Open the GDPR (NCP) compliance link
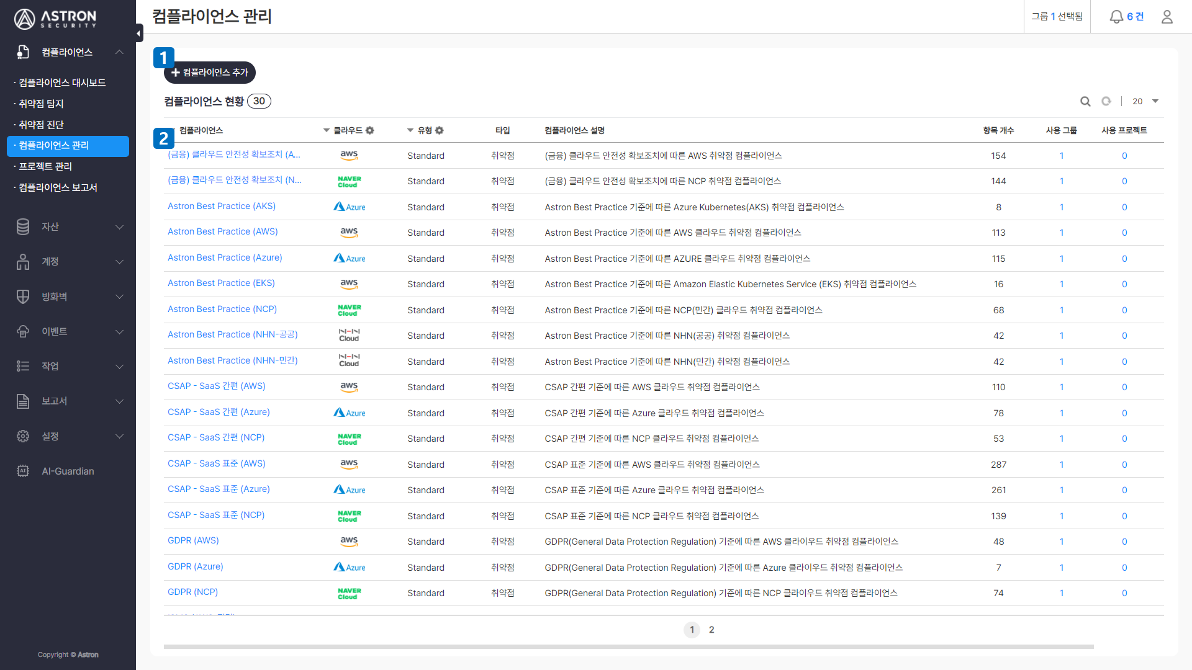The width and height of the screenshot is (1192, 670). pos(192,592)
